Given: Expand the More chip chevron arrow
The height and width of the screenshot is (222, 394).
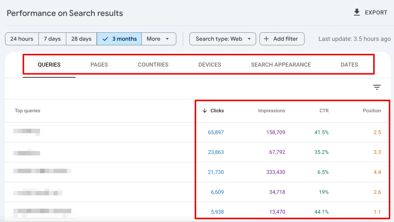Looking at the screenshot, I should tap(167, 39).
